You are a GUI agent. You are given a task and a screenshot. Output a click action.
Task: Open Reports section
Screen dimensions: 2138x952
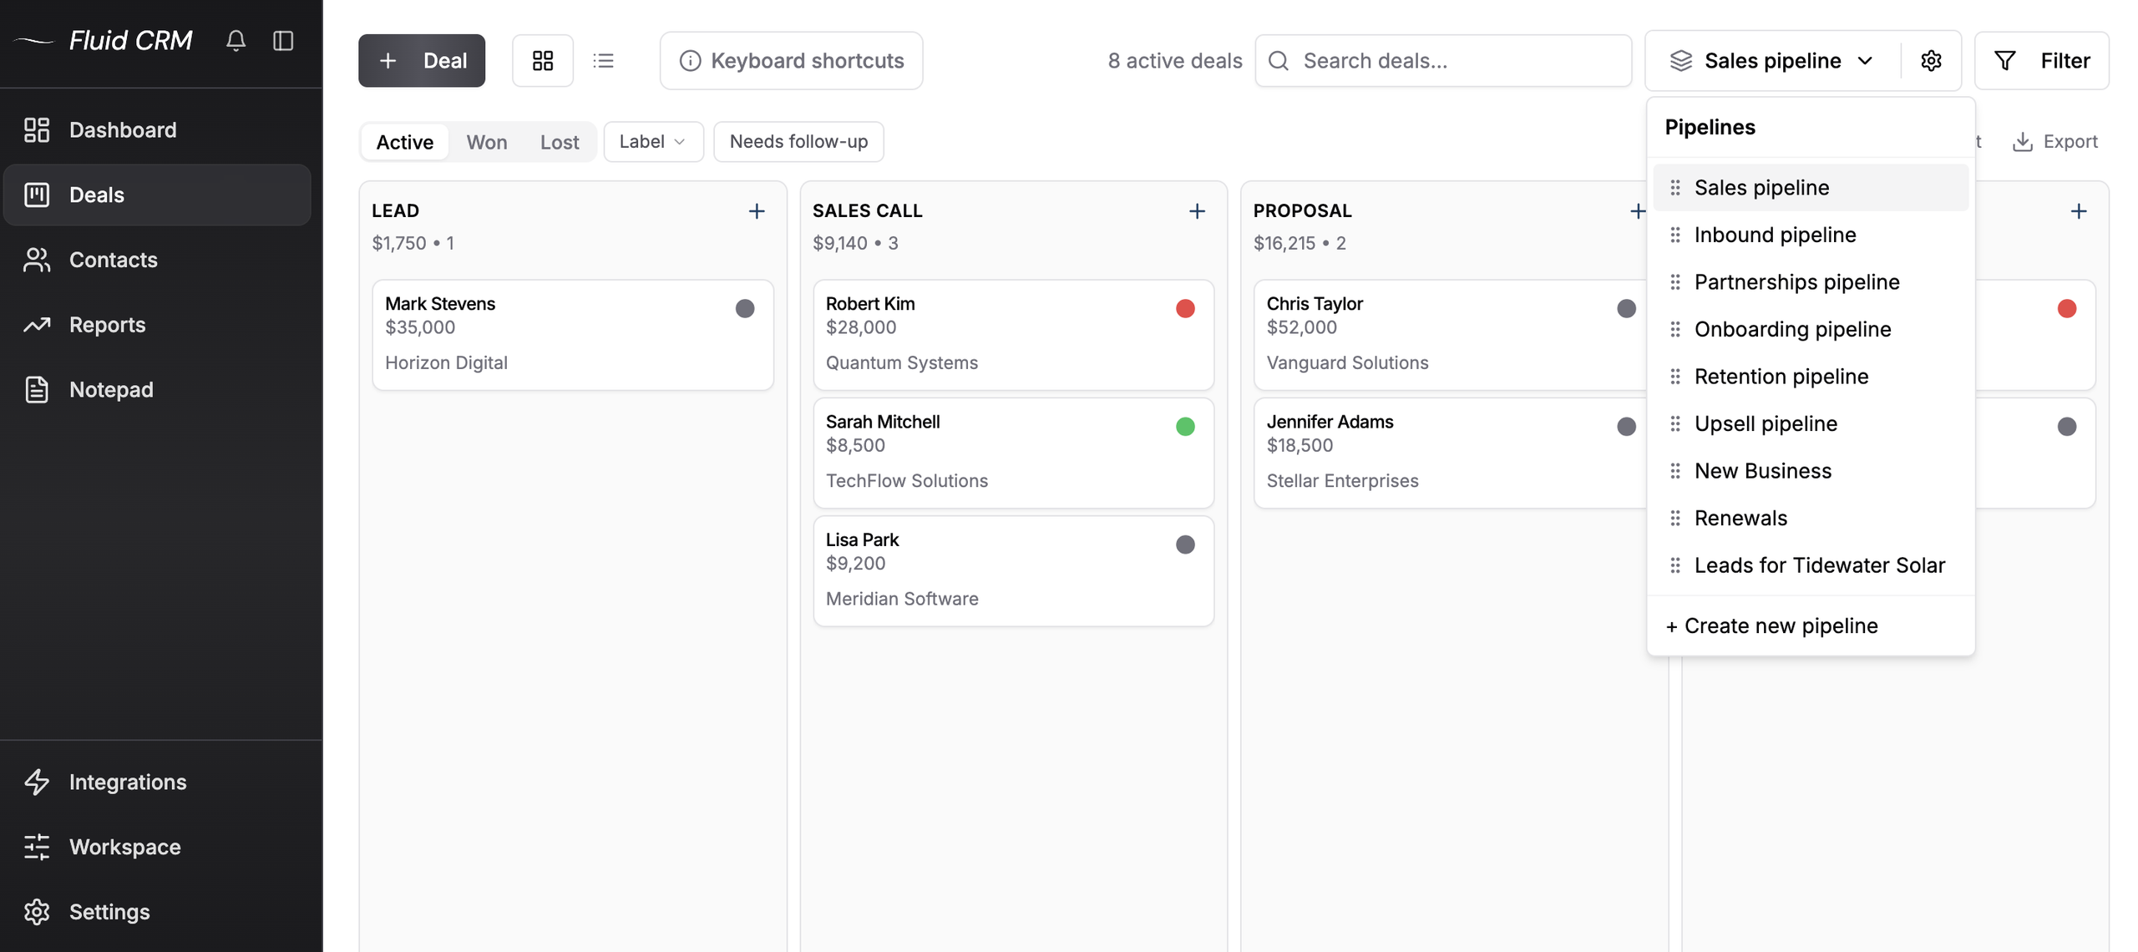tap(157, 324)
